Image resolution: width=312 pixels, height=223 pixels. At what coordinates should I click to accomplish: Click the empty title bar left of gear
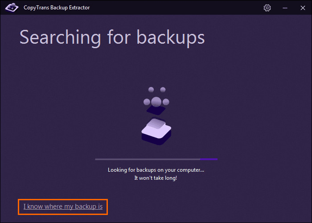pos(178,8)
